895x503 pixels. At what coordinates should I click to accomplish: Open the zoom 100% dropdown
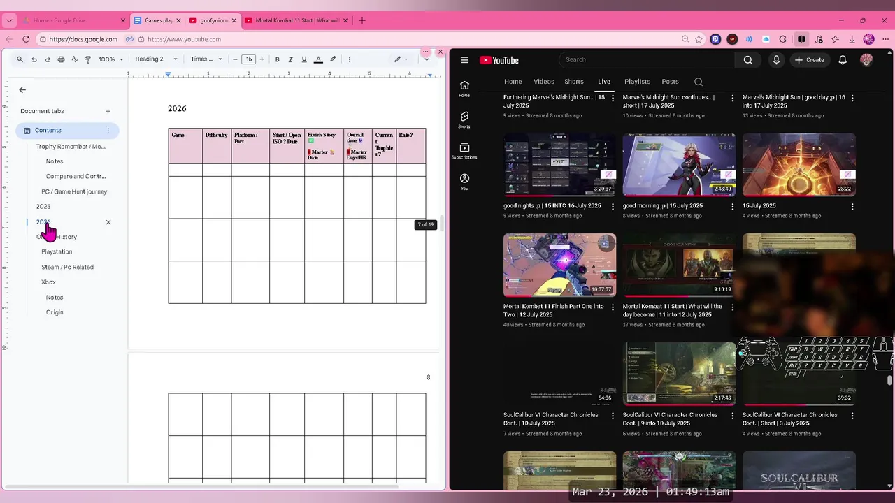click(110, 59)
